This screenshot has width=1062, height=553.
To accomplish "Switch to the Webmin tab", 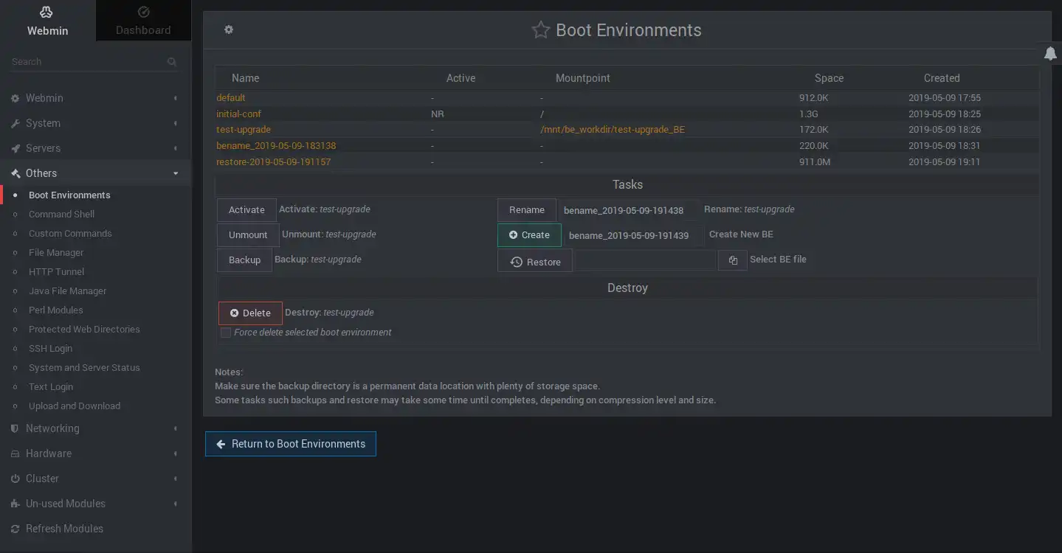I will click(47, 21).
